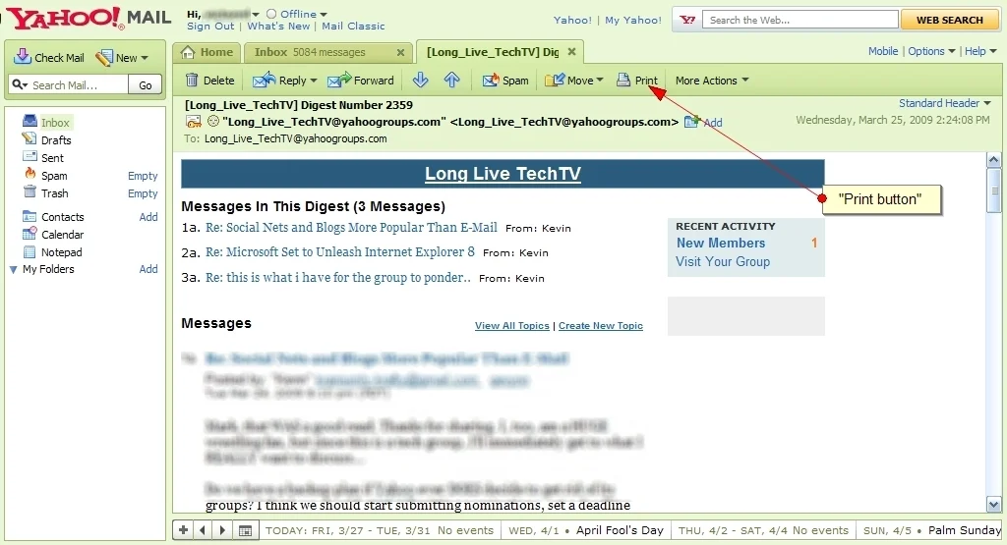1007x545 pixels.
Task: Open the New dropdown arrow
Action: point(145,58)
